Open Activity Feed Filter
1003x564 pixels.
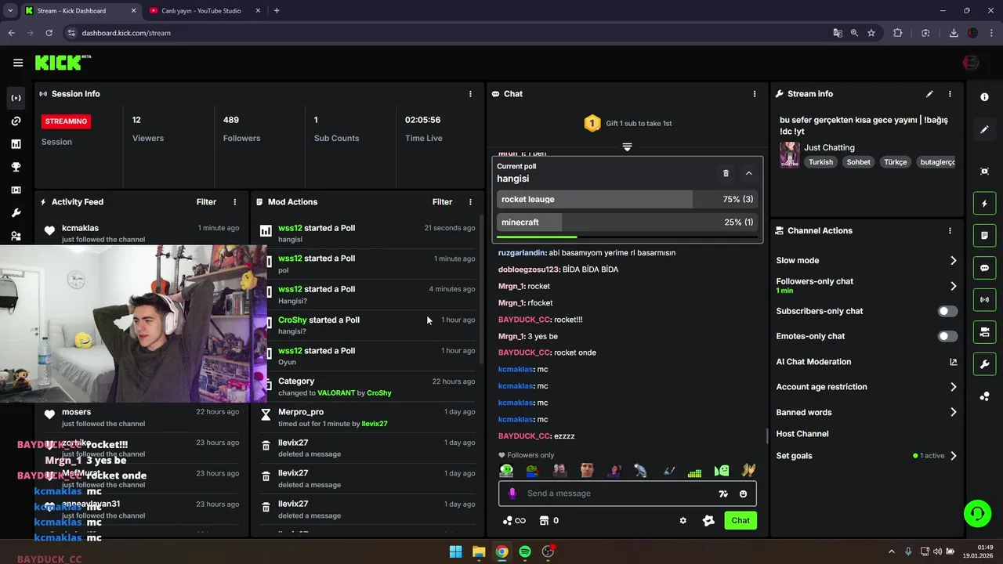point(206,202)
